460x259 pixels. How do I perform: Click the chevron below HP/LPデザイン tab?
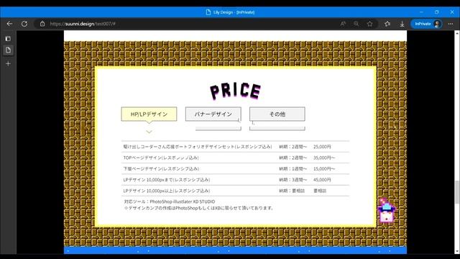(x=149, y=132)
